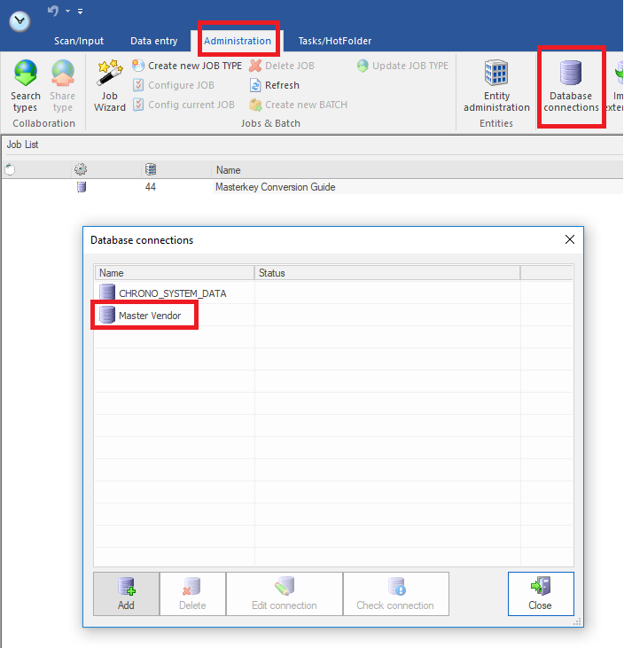
Task: Select the Masterkey Conversion Guide job
Action: point(275,187)
